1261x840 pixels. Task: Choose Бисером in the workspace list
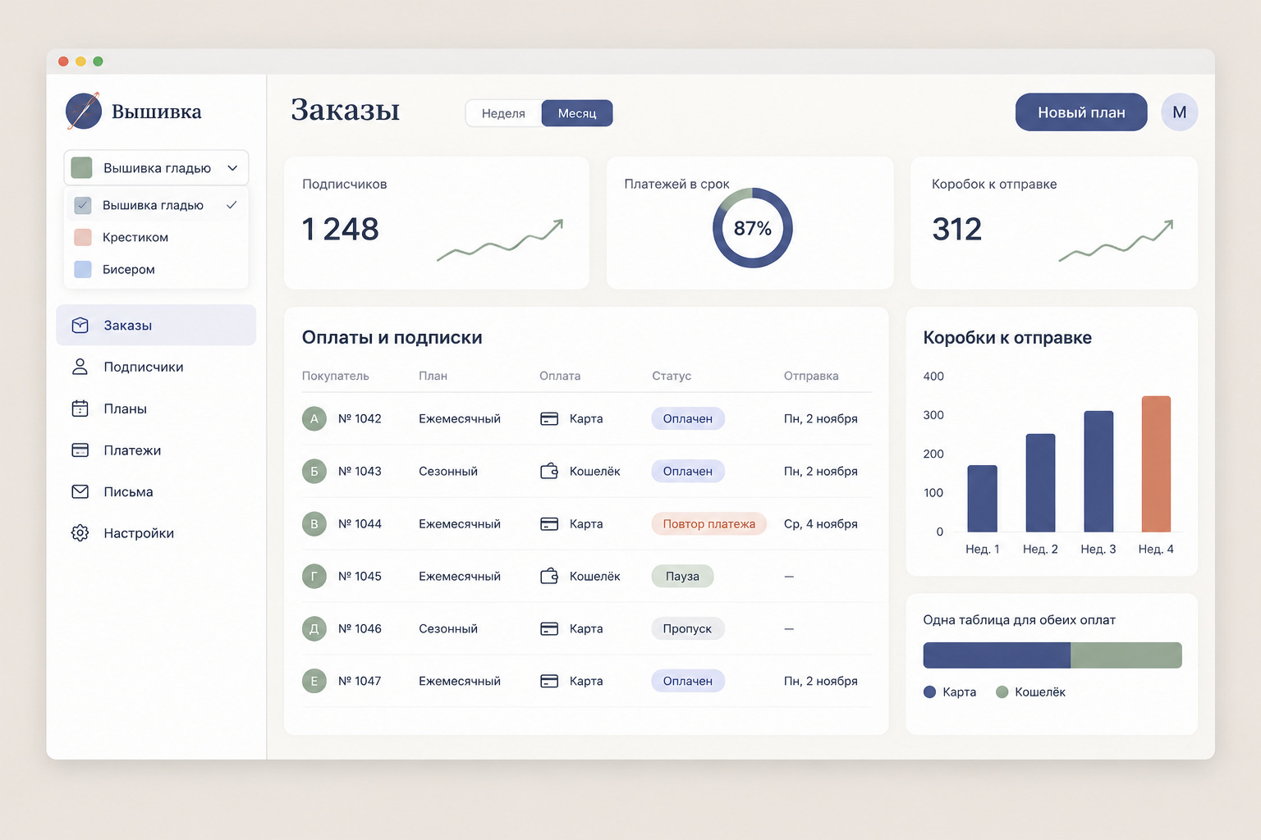[156, 269]
